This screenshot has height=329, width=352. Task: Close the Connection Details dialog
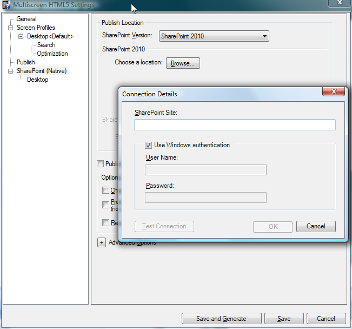pos(334,92)
